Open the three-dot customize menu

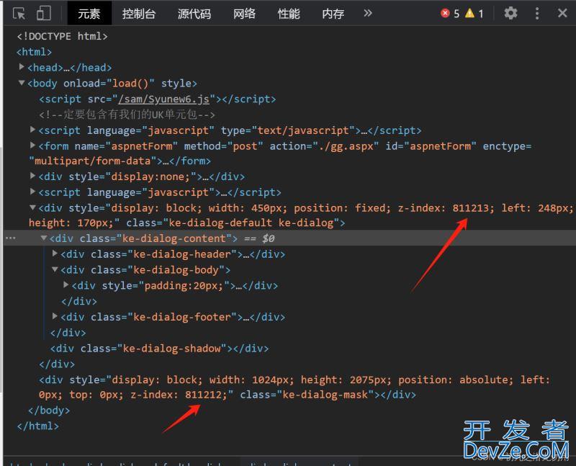(x=537, y=13)
